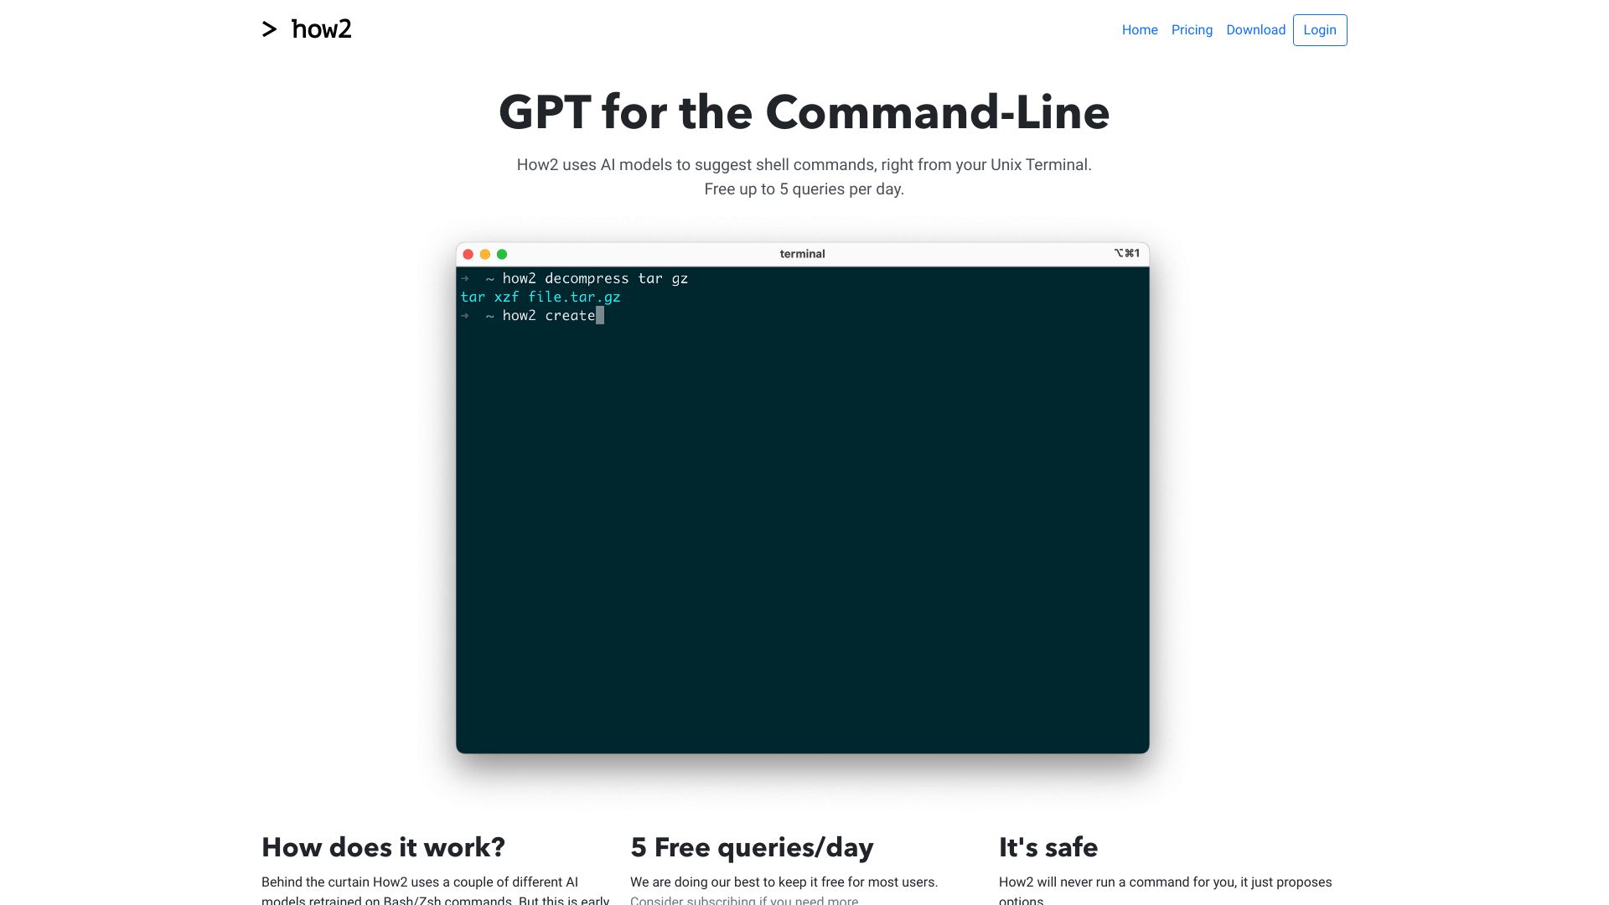Click the green terminal maximize dot
The width and height of the screenshot is (1609, 905).
(x=502, y=254)
